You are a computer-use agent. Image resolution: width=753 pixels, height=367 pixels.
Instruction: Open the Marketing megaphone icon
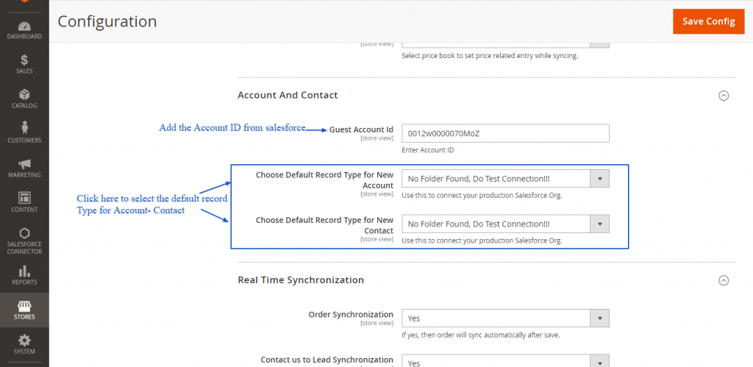pyautogui.click(x=24, y=167)
